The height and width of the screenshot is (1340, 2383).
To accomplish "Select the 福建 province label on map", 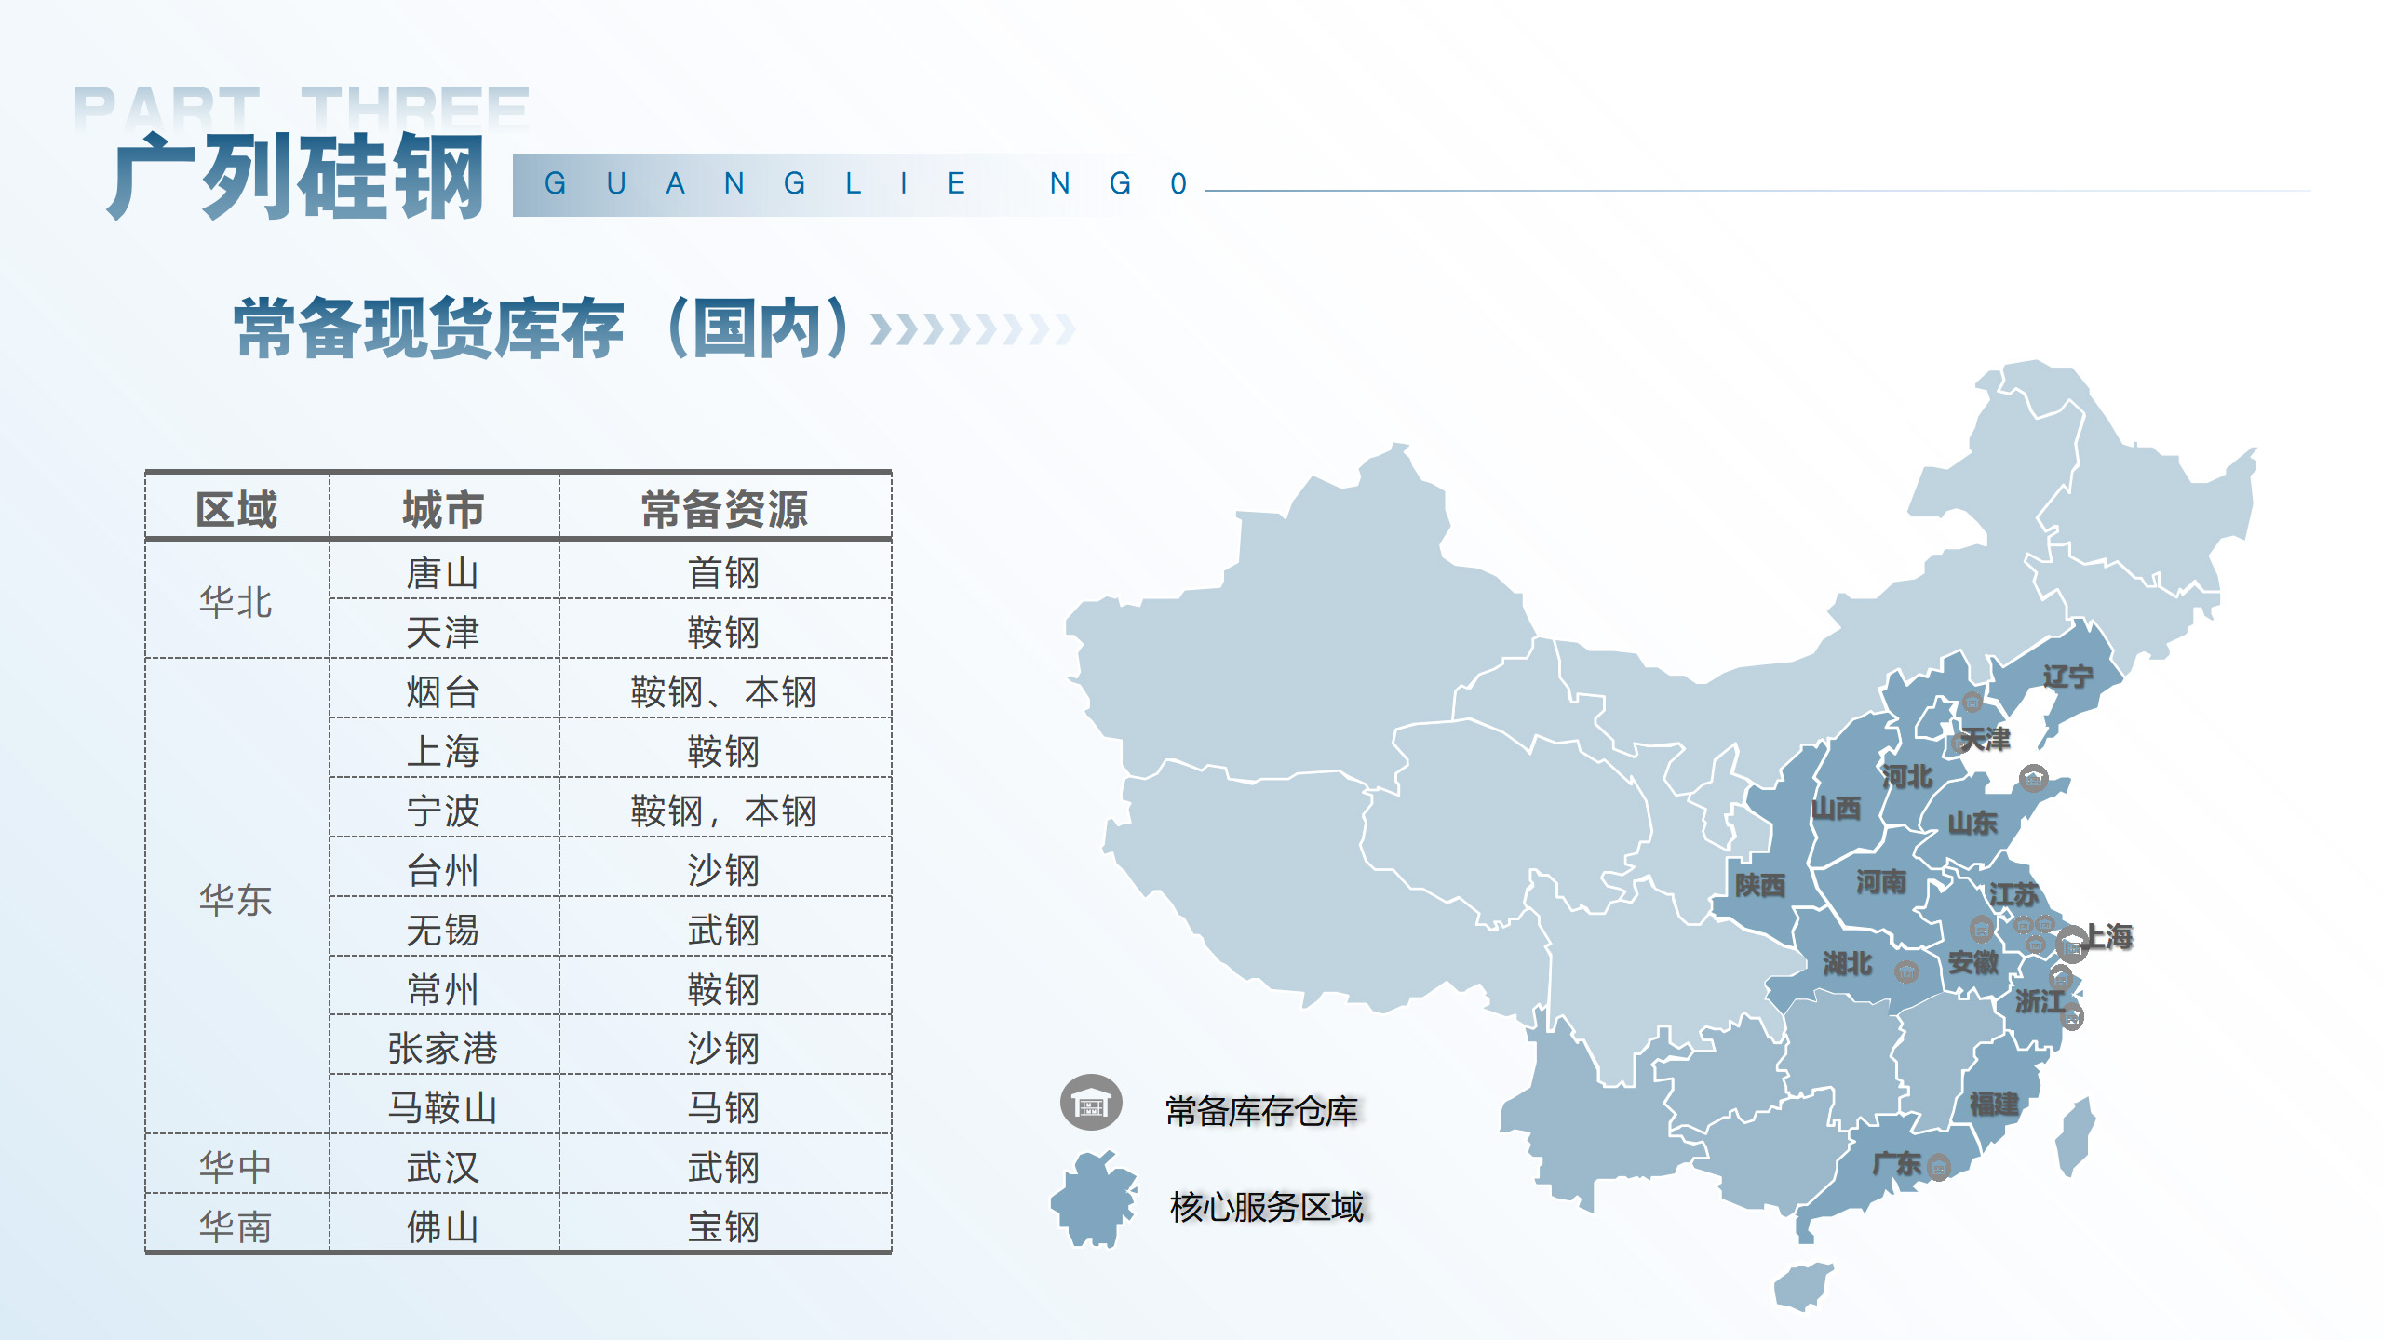I will 1994,1105.
